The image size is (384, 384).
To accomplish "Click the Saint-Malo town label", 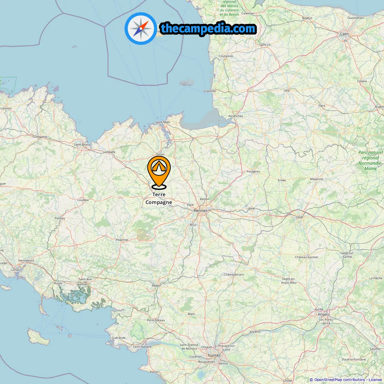I will (163, 122).
